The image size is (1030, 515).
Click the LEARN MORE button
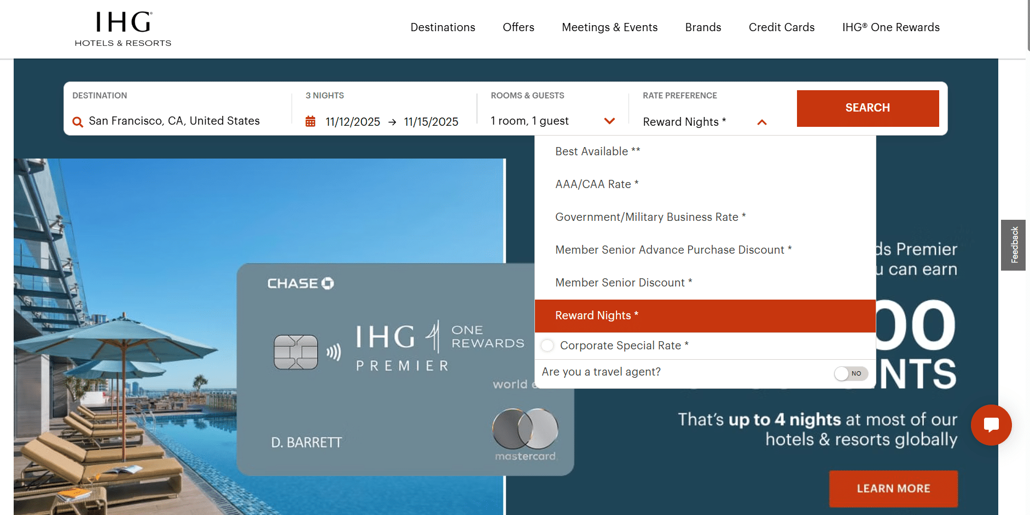pos(894,489)
